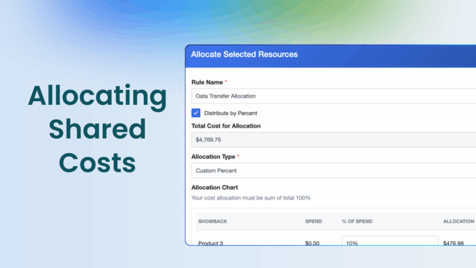
Task: Click the Allocation Chart heading
Action: point(214,187)
